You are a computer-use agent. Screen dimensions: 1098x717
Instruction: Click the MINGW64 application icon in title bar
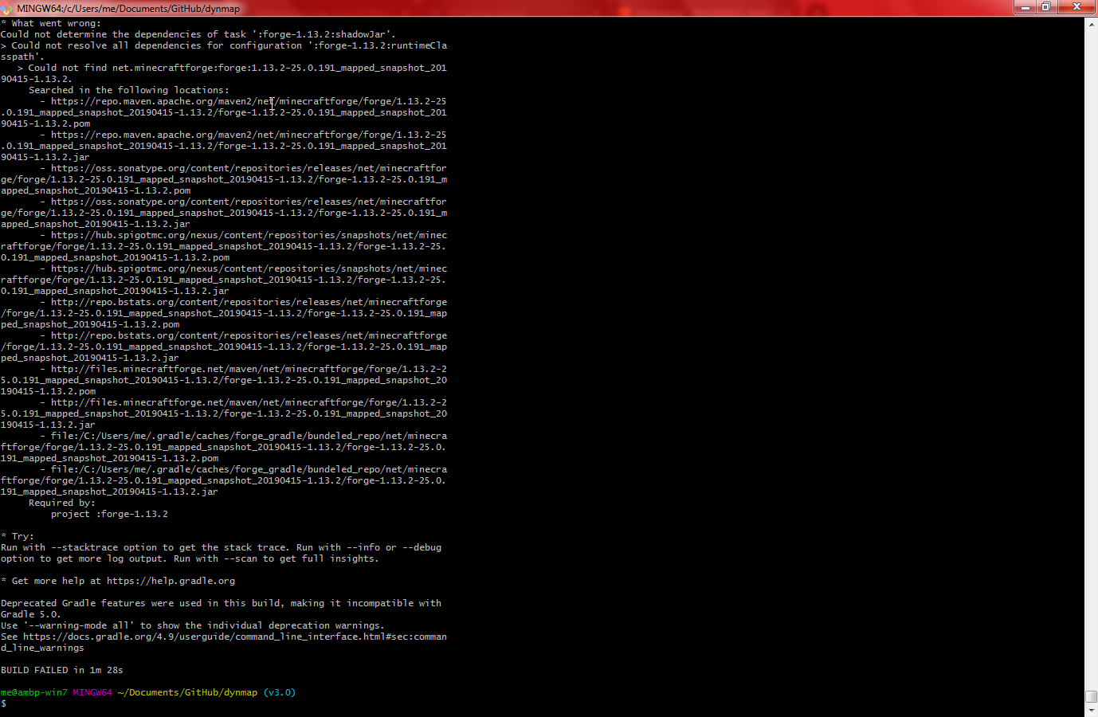click(8, 8)
